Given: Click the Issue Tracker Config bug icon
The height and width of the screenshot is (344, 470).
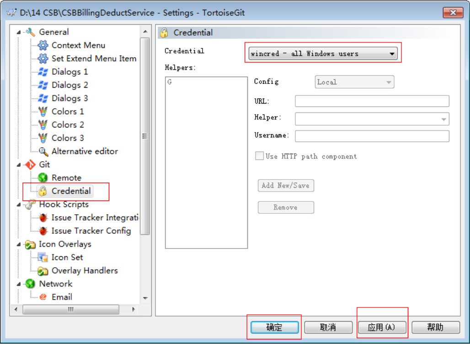Looking at the screenshot, I should tap(43, 231).
